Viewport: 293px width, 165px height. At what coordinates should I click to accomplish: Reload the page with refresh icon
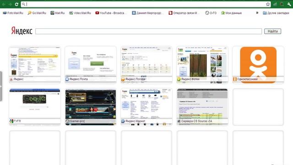tap(16, 4)
